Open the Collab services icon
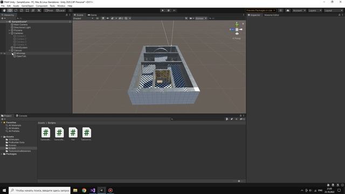345x194 pixels. (x=280, y=10)
